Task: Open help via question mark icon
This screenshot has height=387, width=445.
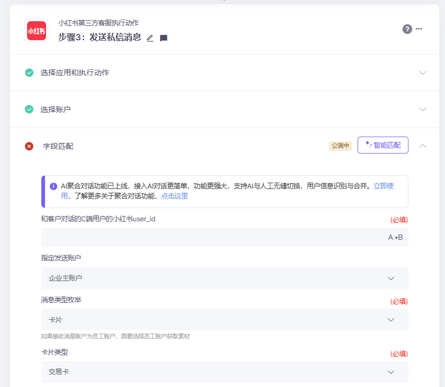Action: pos(407,29)
